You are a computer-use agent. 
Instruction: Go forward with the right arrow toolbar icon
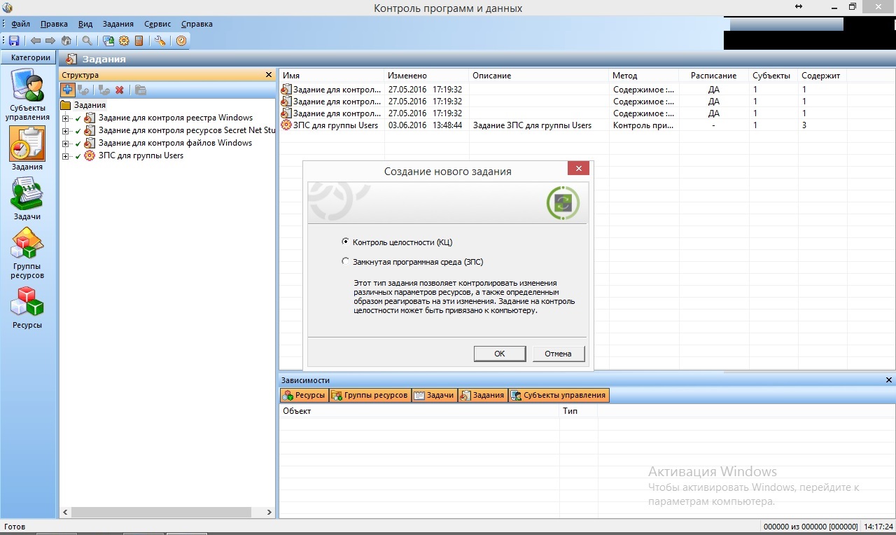click(50, 41)
